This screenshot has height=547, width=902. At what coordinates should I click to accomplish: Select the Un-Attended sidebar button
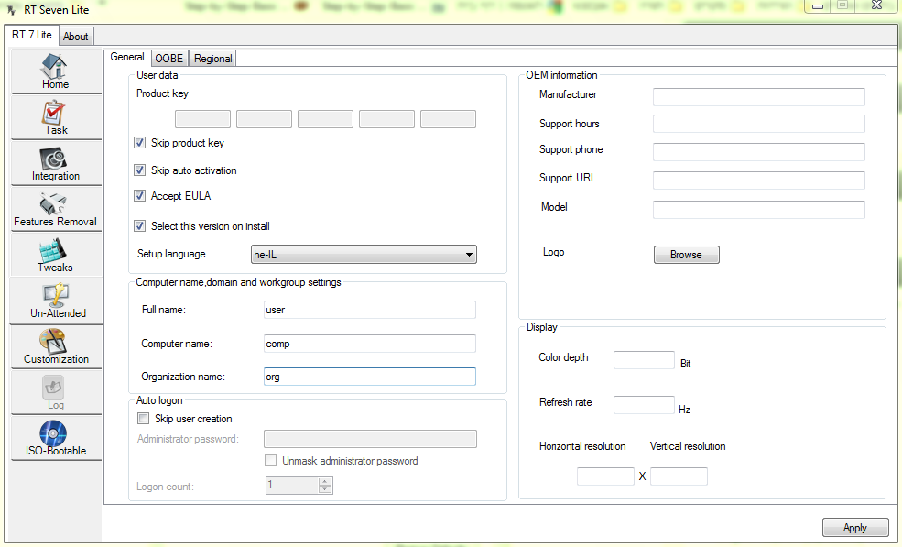pyautogui.click(x=56, y=301)
